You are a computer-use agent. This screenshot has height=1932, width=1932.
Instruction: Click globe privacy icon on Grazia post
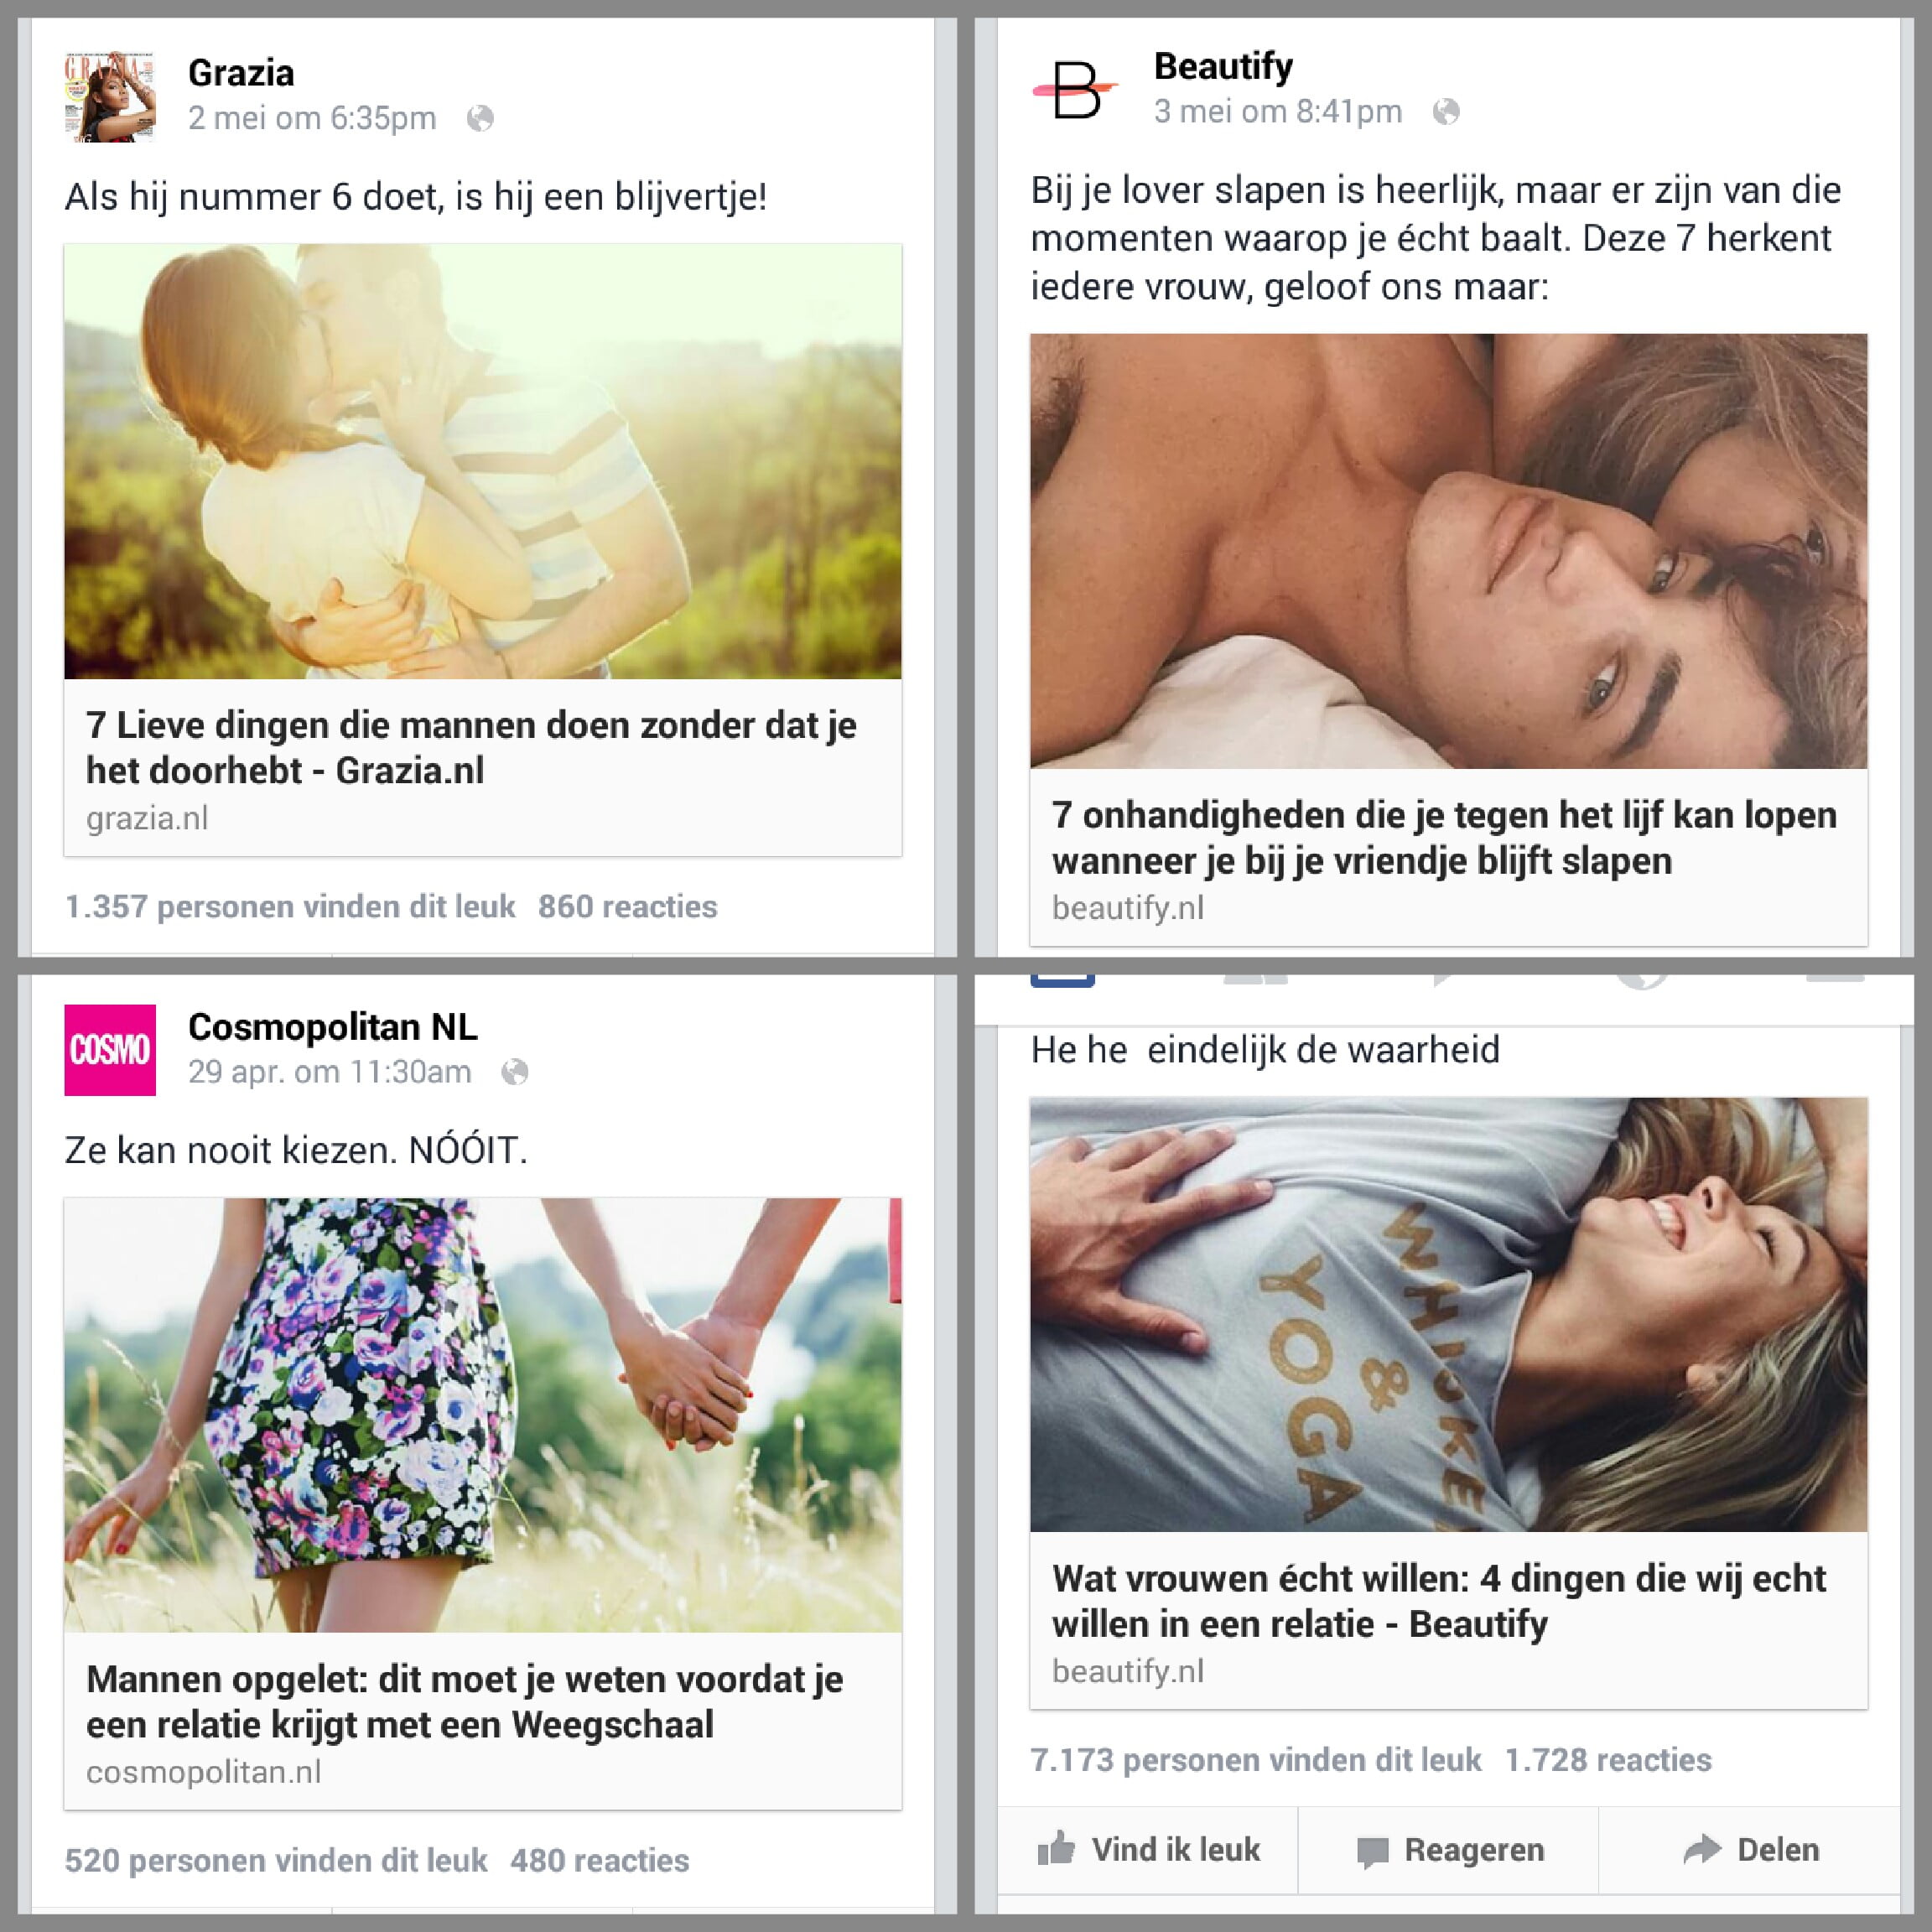coord(480,119)
